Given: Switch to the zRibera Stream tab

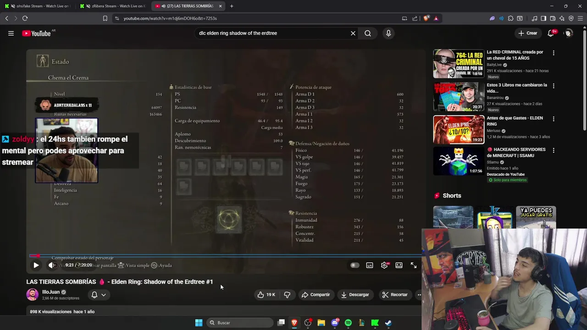Looking at the screenshot, I should click(x=113, y=6).
